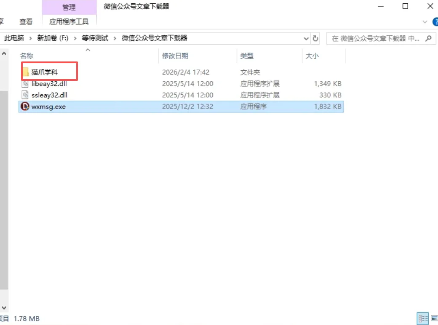
Task: Minimize the Explorer window
Action: [x=381, y=6]
